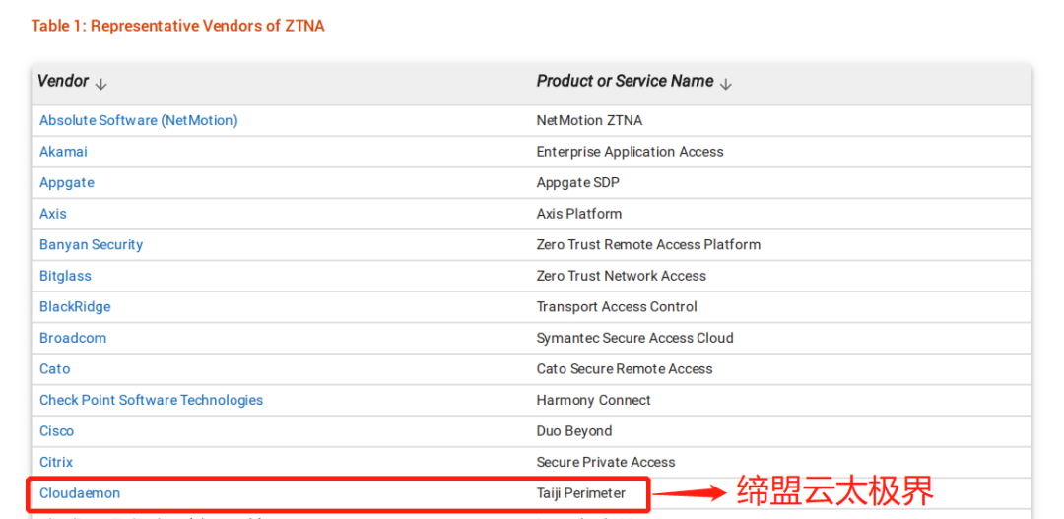This screenshot has height=519, width=1064.
Task: Open the Akamai vendor link
Action: tap(63, 152)
